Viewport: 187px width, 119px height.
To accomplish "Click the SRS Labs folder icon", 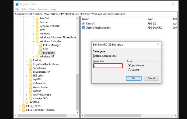I will [30, 76].
